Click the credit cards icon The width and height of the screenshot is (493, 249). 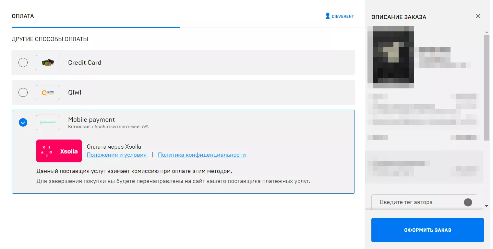48,62
